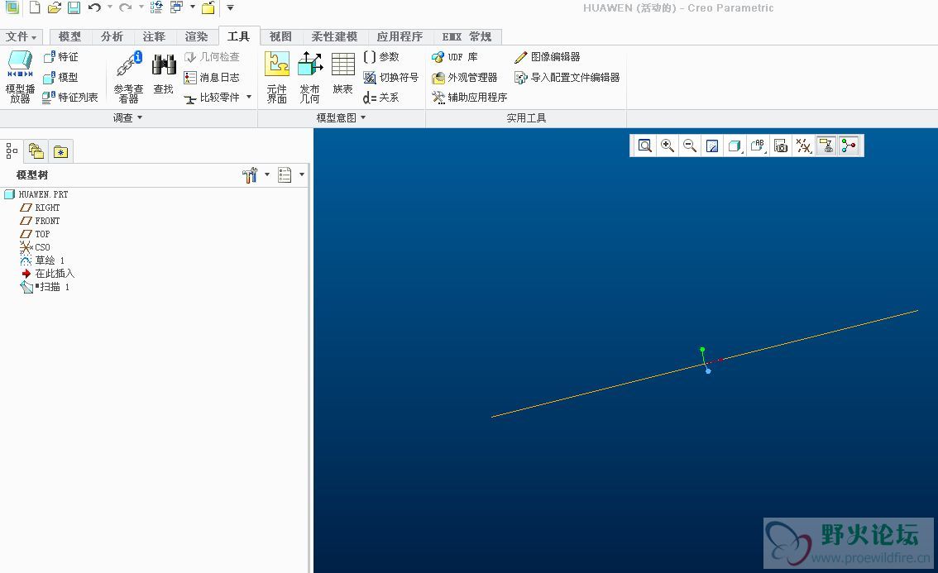Image resolution: width=938 pixels, height=573 pixels.
Task: Save the model with the disk icon
Action: 74,7
